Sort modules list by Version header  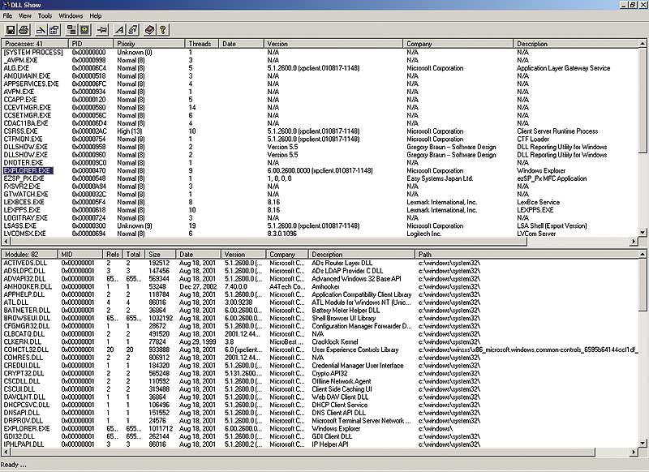244,255
